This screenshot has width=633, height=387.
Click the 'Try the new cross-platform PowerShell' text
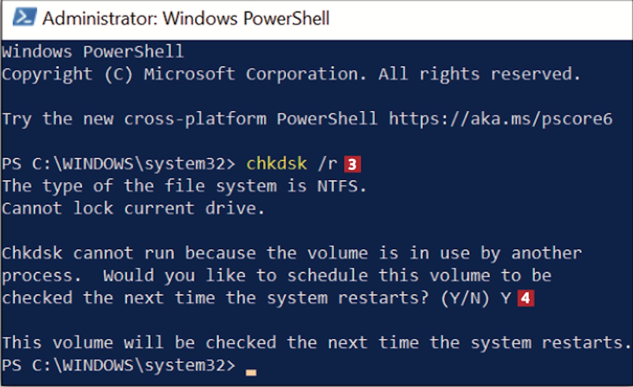[189, 119]
